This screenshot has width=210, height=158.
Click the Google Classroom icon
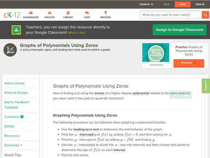click(x=16, y=30)
